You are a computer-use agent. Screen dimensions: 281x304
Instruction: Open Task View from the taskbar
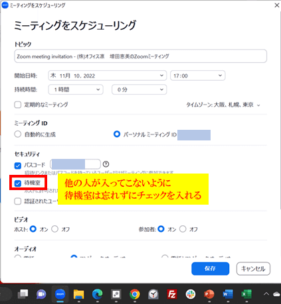23,294
